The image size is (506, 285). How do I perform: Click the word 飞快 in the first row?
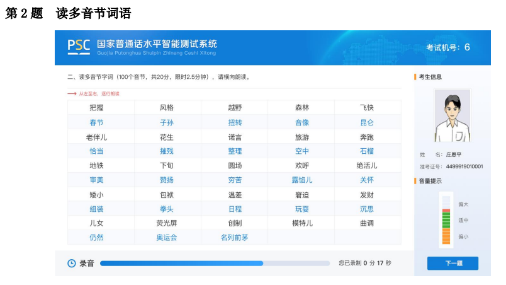pos(367,108)
